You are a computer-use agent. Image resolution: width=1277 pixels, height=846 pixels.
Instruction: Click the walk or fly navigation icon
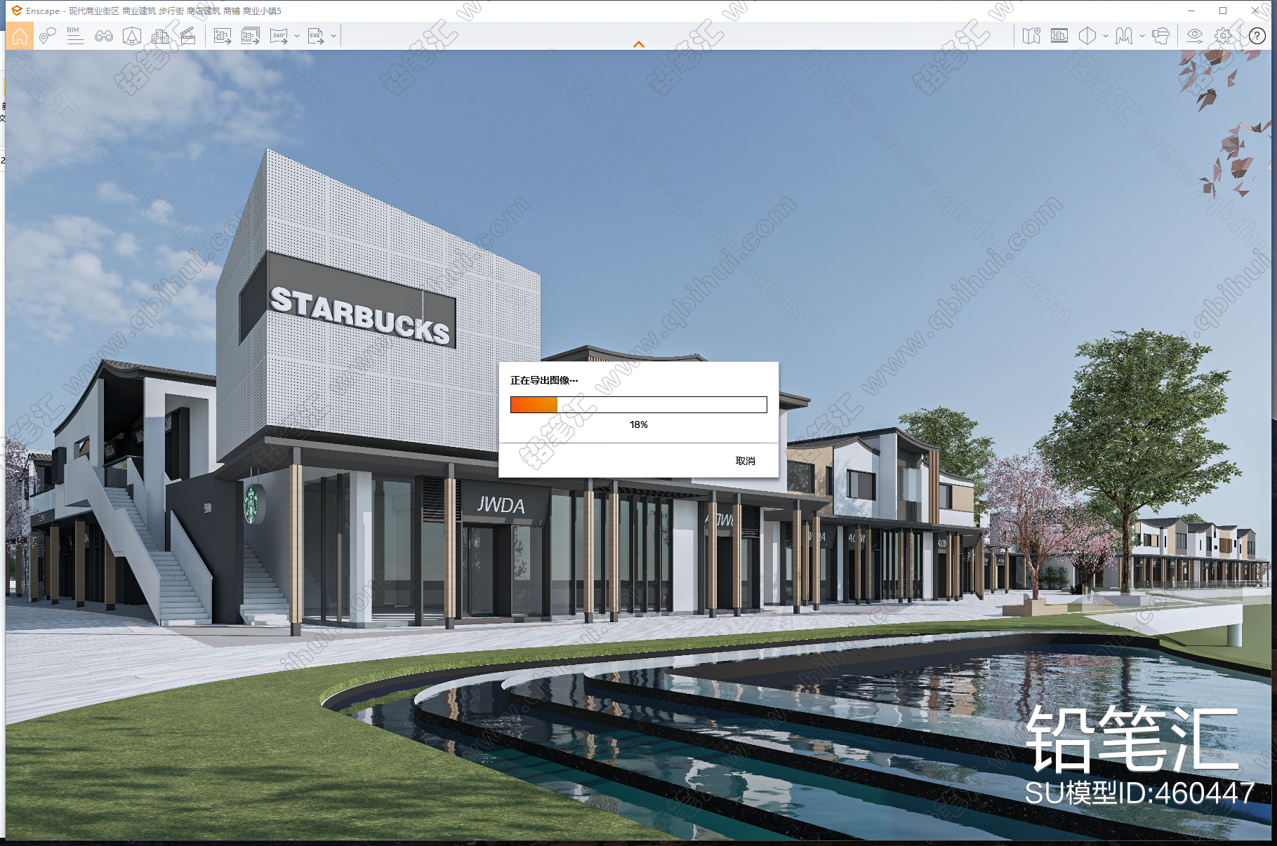tap(1124, 36)
